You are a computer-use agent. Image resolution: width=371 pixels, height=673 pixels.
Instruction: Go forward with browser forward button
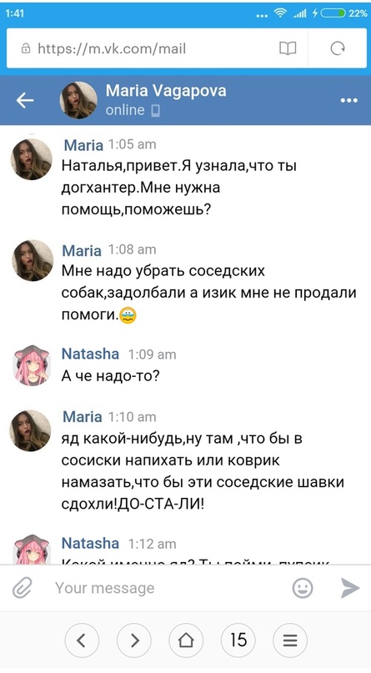(134, 640)
